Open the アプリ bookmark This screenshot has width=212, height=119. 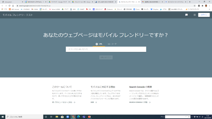(x=4, y=9)
